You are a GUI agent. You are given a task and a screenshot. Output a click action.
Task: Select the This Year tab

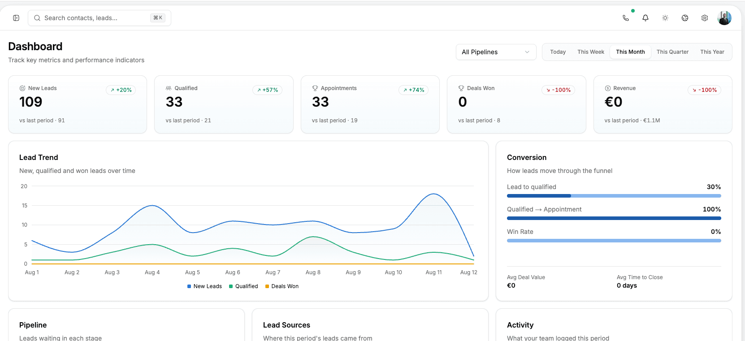pos(712,52)
